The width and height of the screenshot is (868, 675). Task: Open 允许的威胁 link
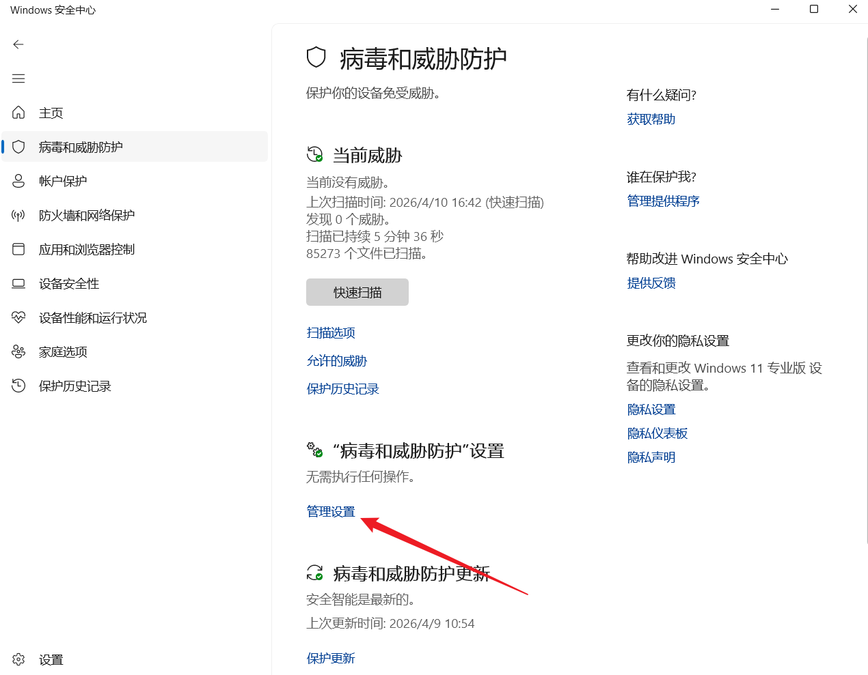coord(337,360)
